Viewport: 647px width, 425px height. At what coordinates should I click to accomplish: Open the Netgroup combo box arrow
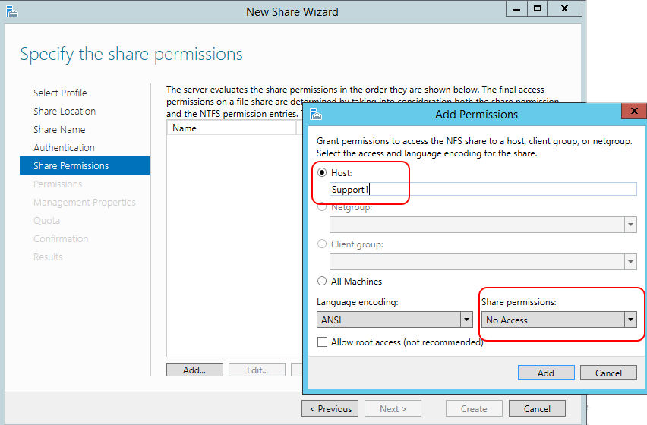(630, 225)
